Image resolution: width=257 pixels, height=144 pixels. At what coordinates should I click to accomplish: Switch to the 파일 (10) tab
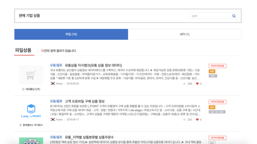pos(71,34)
